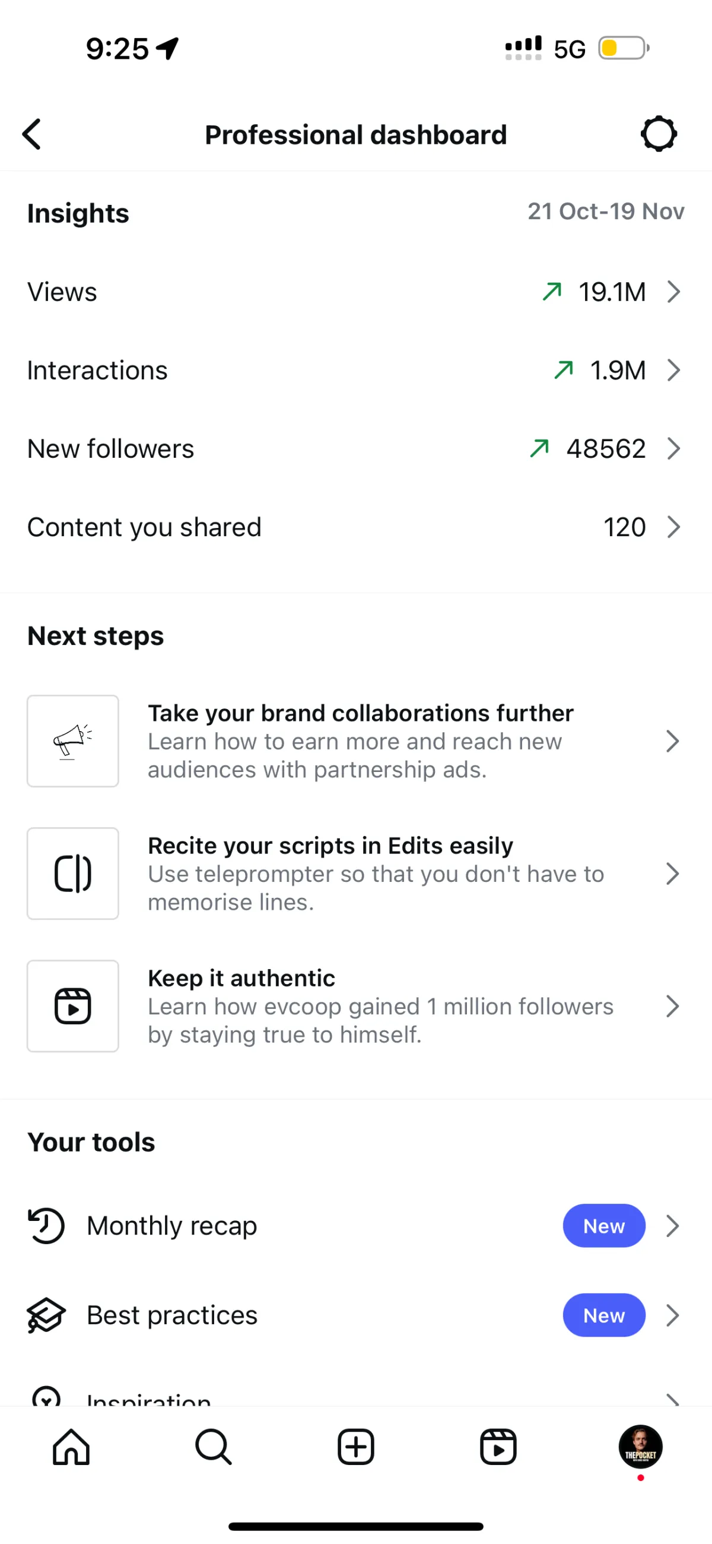
Task: Open Content you shared details
Action: (x=673, y=527)
